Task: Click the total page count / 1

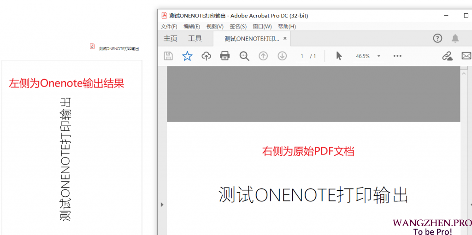Action: click(313, 56)
